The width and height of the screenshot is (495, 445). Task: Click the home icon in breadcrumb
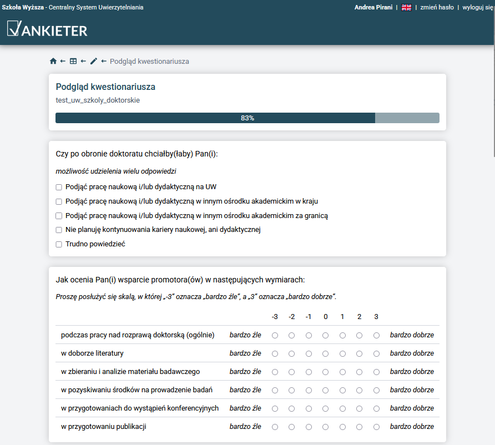pyautogui.click(x=53, y=62)
